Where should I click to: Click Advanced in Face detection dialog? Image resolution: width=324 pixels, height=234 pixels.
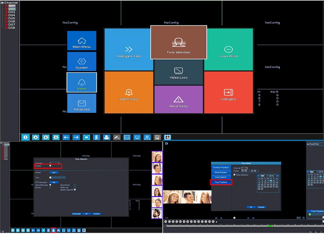[x=77, y=214]
